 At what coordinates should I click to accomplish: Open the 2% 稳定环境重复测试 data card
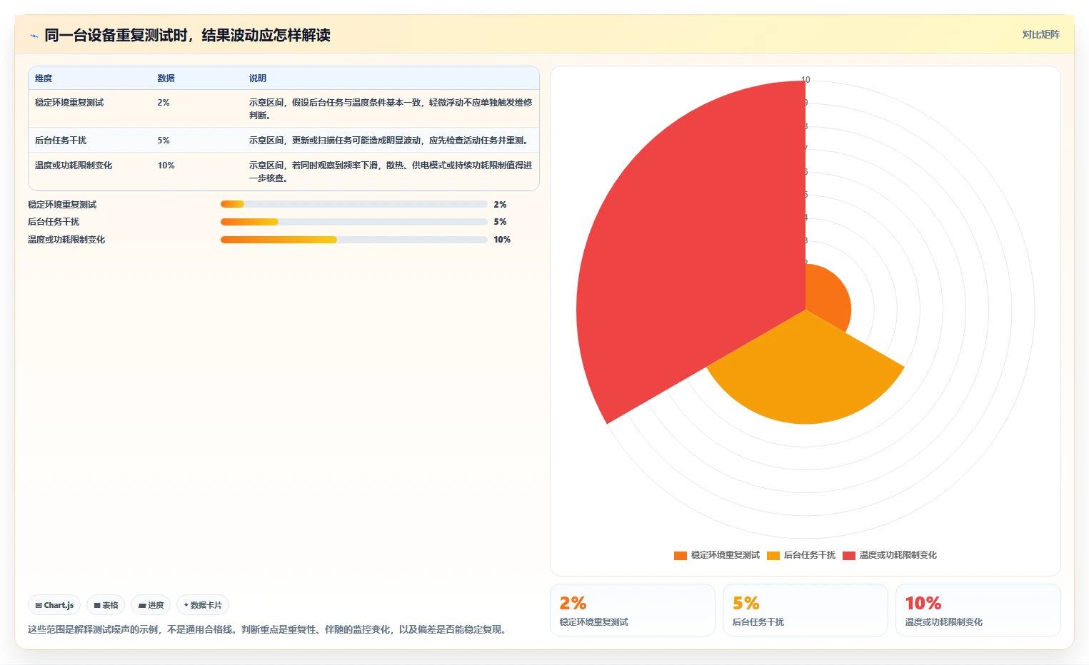coord(632,610)
